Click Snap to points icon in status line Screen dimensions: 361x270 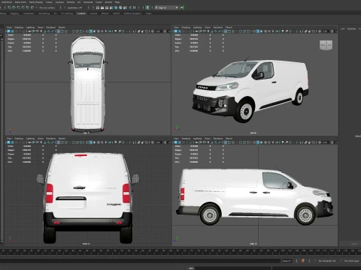coord(19,7)
